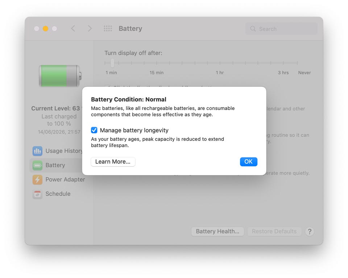Click the Current Level text
The height and width of the screenshot is (278, 348).
(57, 108)
